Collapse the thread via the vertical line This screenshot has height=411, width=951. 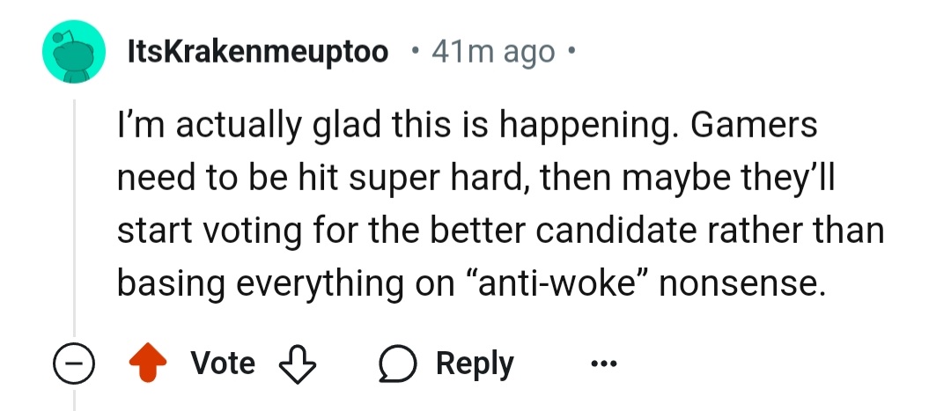[x=74, y=220]
